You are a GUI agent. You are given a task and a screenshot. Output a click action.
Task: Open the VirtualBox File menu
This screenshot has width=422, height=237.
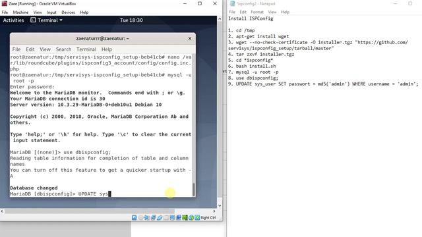click(5, 13)
